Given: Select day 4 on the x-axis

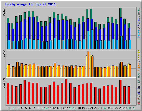Looking at the screenshot, I should pos(22,108).
